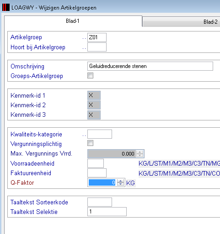This screenshot has height=234, width=220.
Task: Decrease the Q-Faktor value with down arrow
Action: click(x=120, y=184)
